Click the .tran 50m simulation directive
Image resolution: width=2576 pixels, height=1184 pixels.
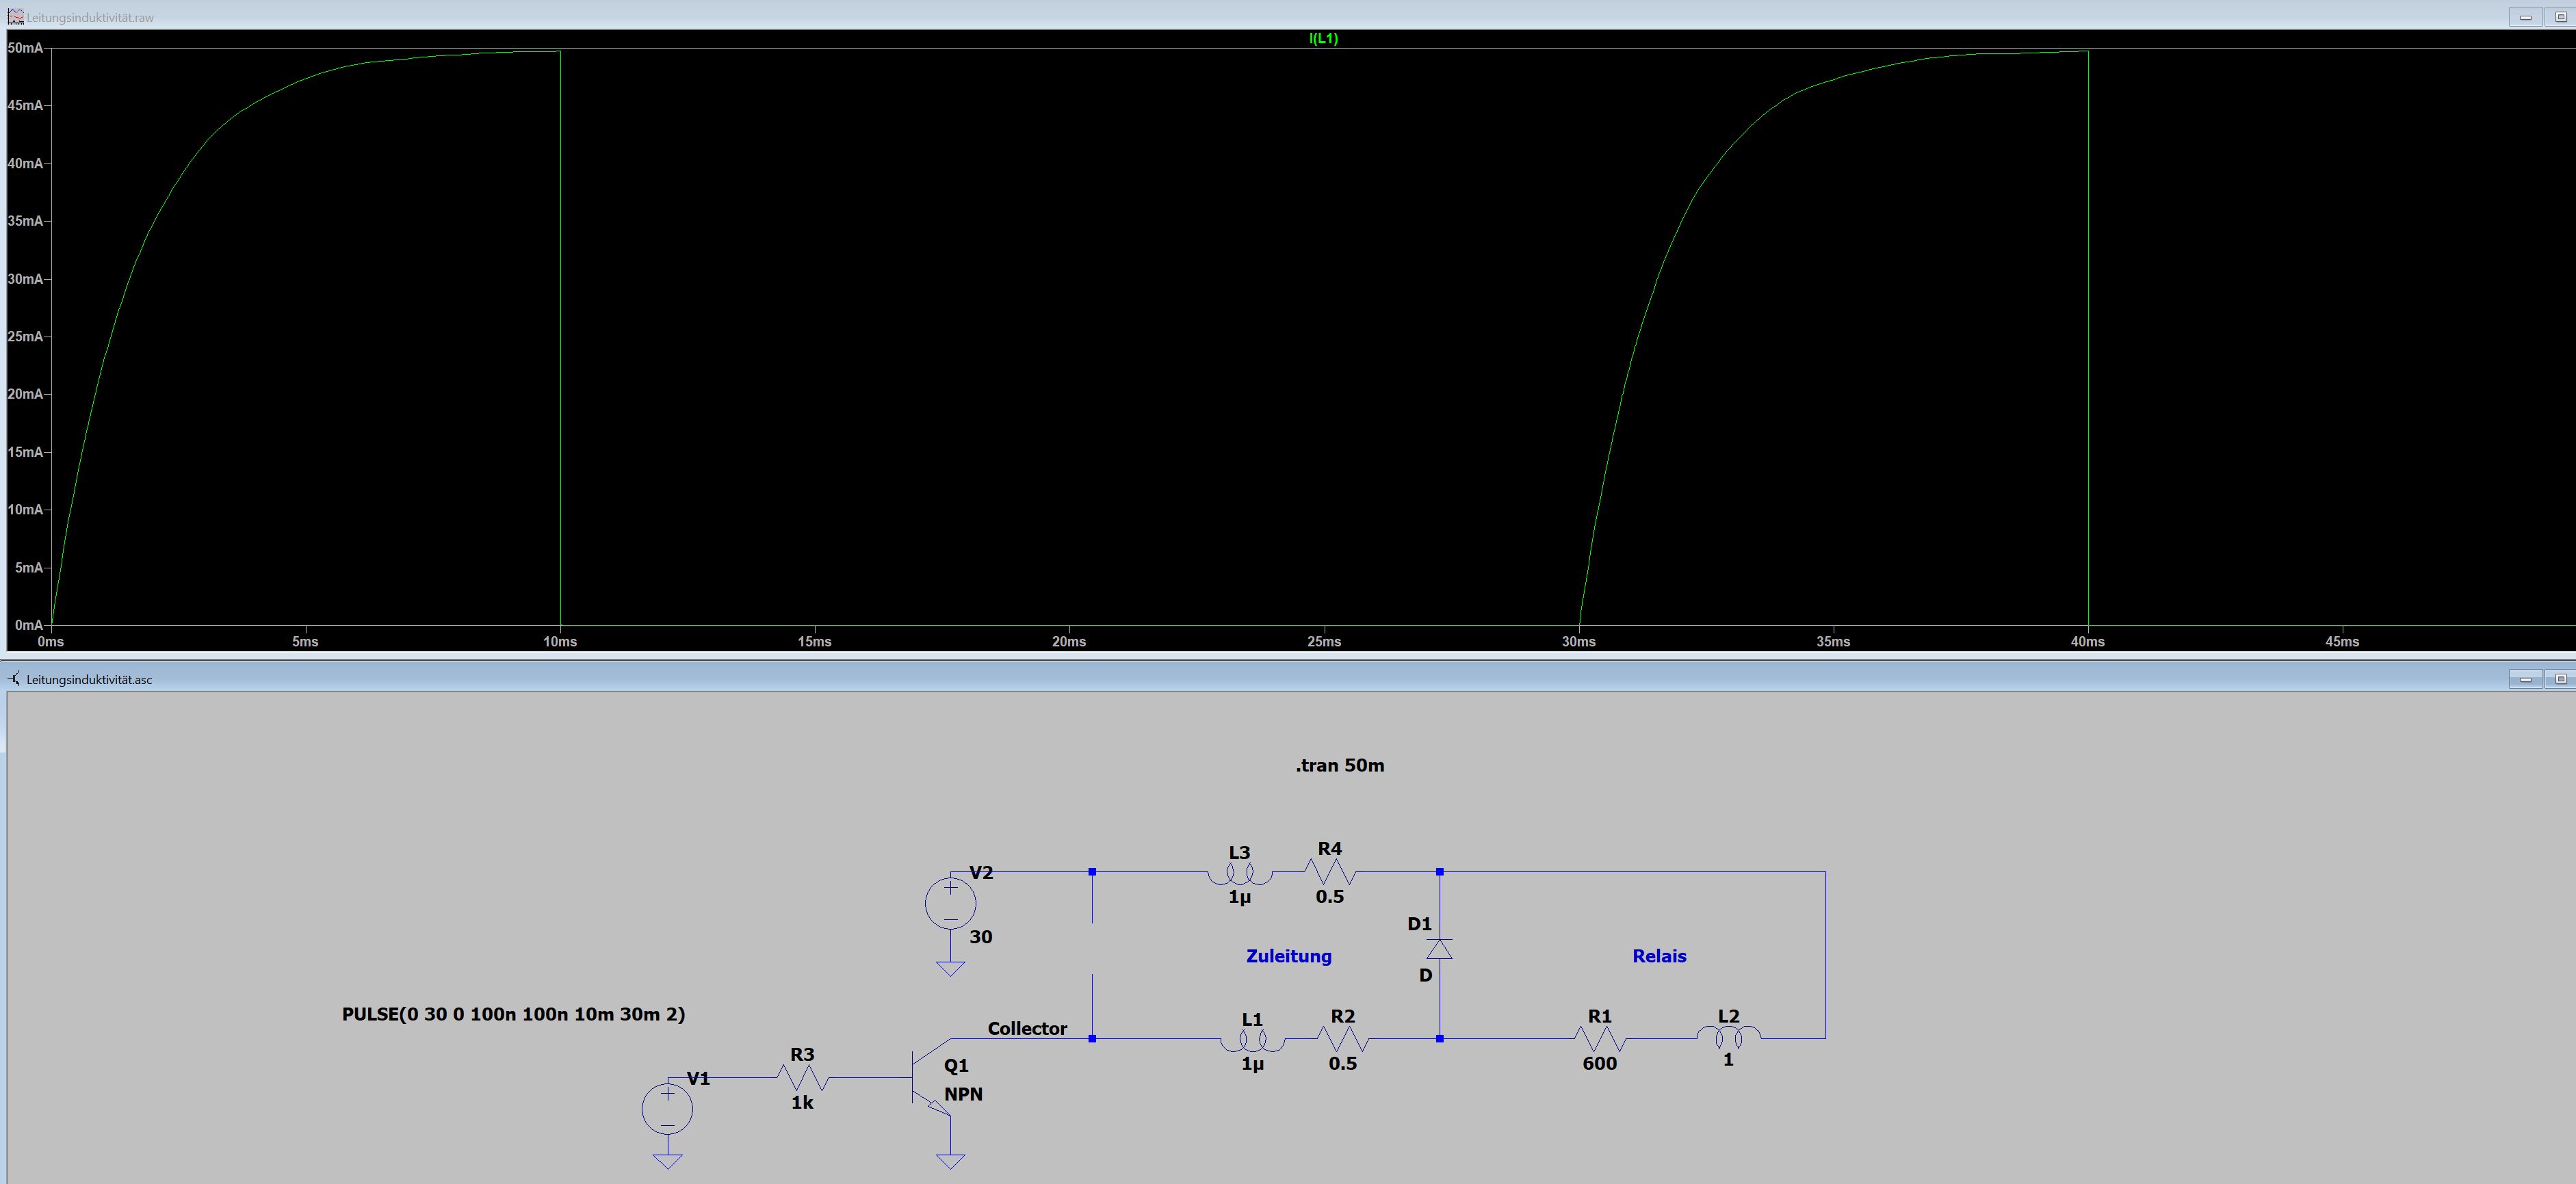pyautogui.click(x=1339, y=765)
